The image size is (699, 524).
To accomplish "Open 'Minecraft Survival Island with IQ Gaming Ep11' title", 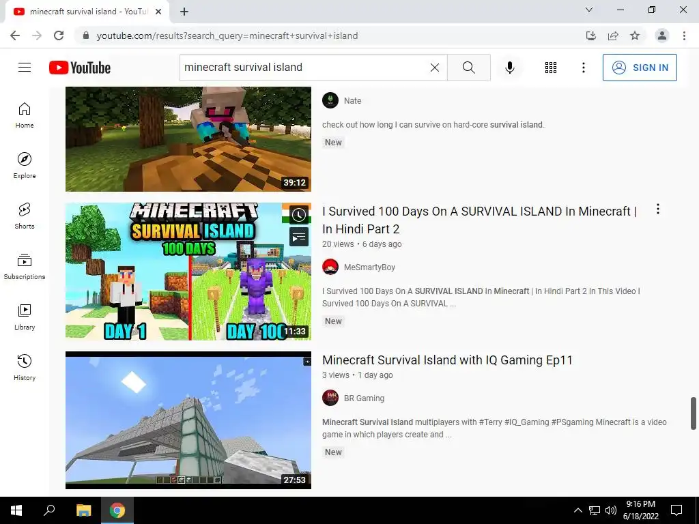I will [447, 360].
